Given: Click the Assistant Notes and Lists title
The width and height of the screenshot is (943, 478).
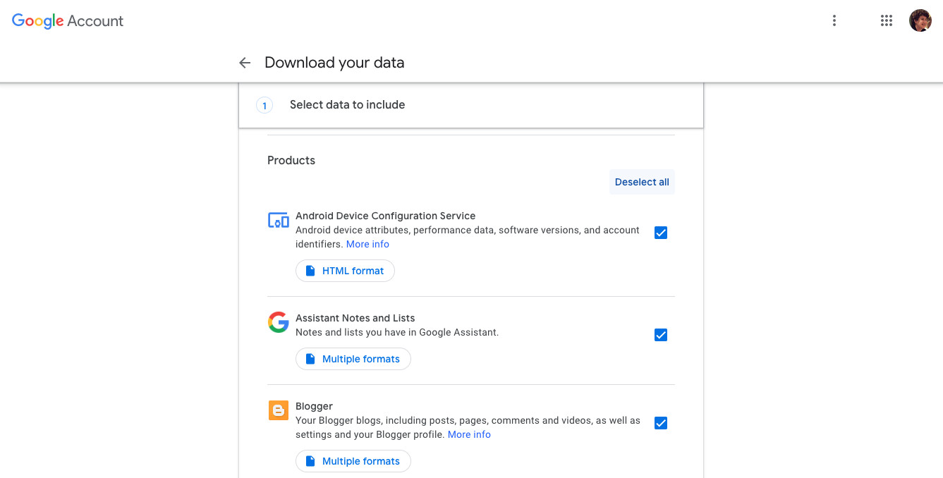Looking at the screenshot, I should [x=355, y=318].
